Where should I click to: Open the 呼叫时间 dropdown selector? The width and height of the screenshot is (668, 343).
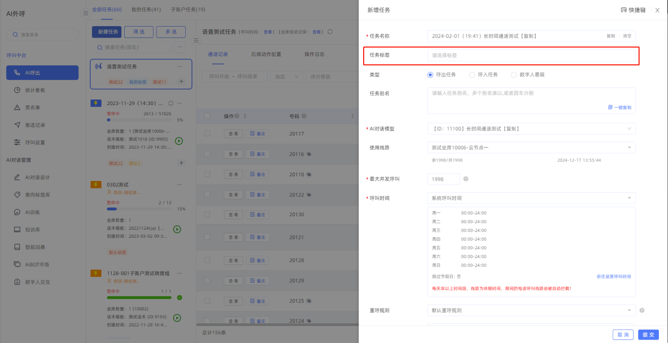click(531, 198)
